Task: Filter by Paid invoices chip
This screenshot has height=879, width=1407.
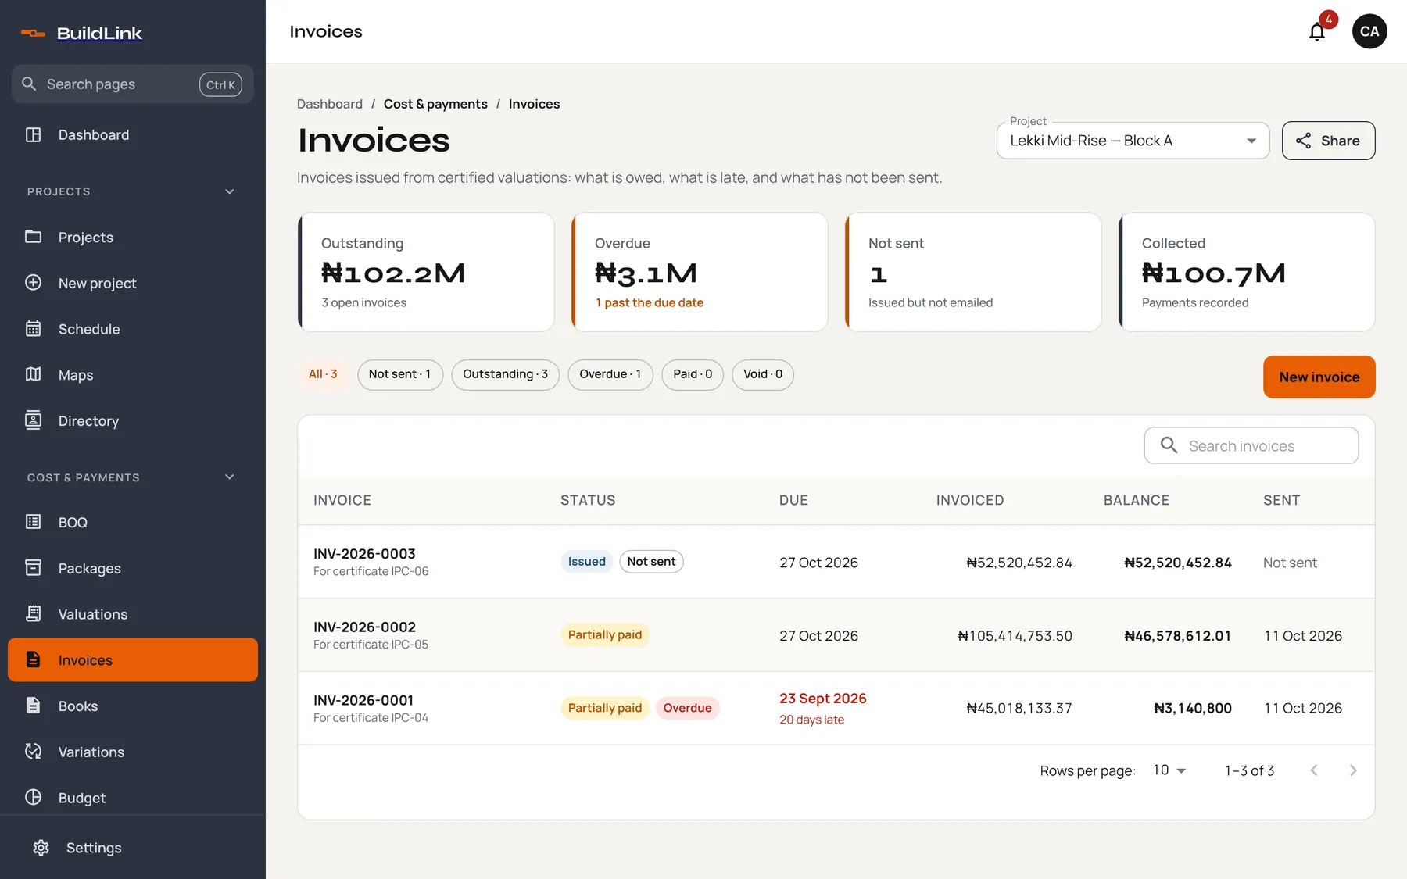Action: 693,374
